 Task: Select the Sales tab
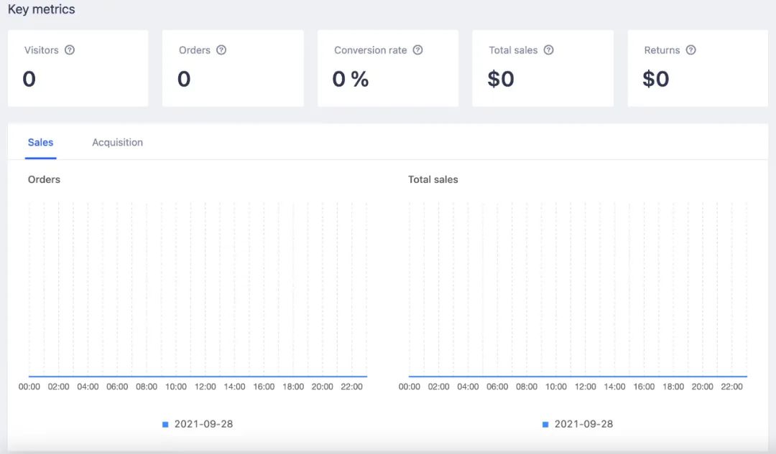click(x=40, y=142)
